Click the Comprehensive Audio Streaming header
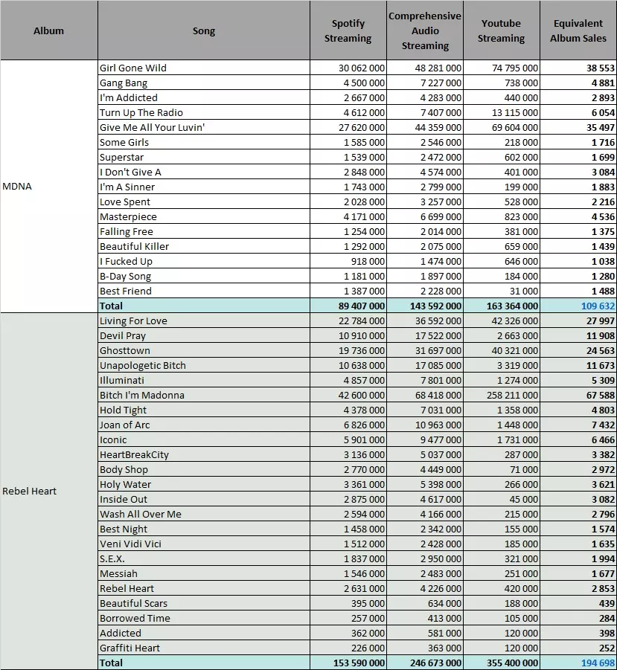Viewport: 617px width, 670px height. tap(425, 30)
